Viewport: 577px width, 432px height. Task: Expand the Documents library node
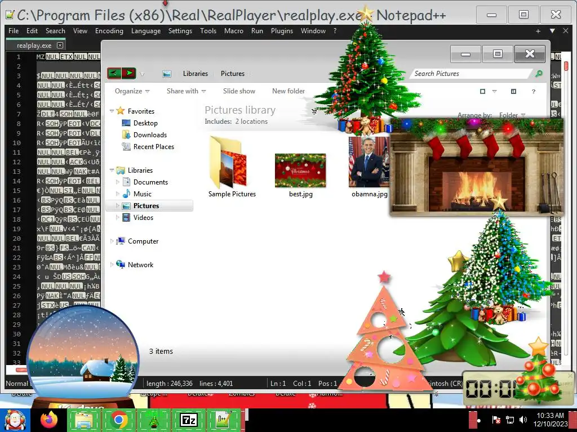[x=118, y=182]
